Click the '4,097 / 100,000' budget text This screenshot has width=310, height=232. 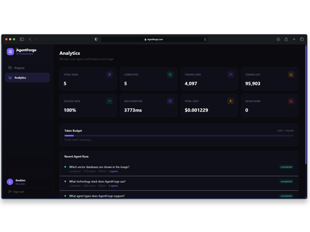click(285, 131)
